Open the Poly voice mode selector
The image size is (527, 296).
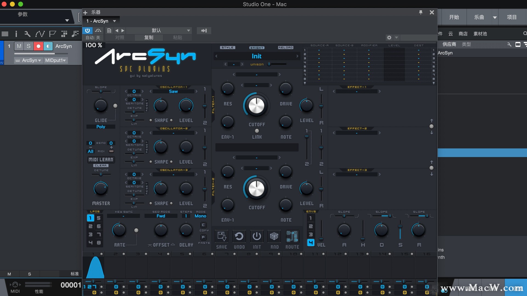[101, 127]
